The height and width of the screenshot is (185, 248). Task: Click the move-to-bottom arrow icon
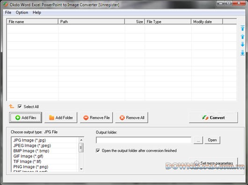point(242,53)
